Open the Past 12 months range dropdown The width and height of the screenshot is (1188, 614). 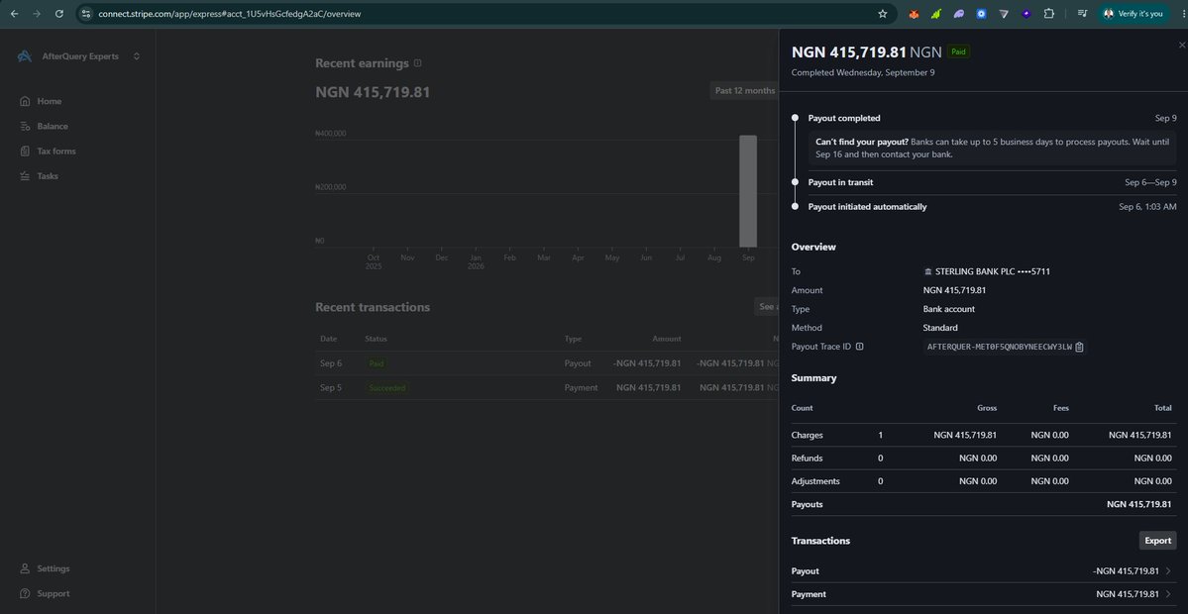pyautogui.click(x=744, y=91)
